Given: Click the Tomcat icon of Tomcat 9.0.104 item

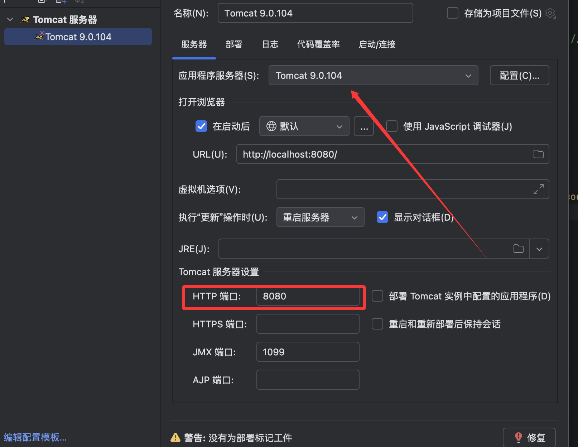Looking at the screenshot, I should pos(39,36).
